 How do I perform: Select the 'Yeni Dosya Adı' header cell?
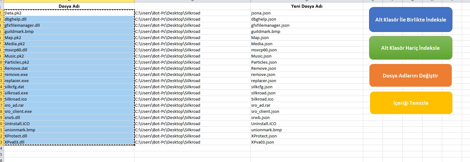tap(307, 6)
